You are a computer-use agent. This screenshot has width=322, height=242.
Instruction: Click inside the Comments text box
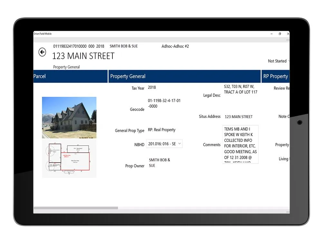click(x=241, y=144)
